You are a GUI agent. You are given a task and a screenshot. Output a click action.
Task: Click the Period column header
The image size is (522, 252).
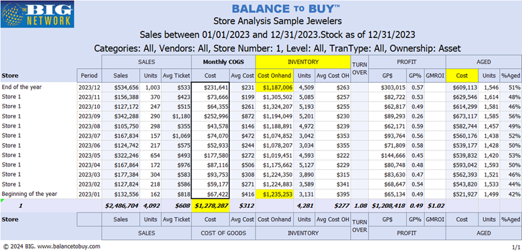coord(89,76)
